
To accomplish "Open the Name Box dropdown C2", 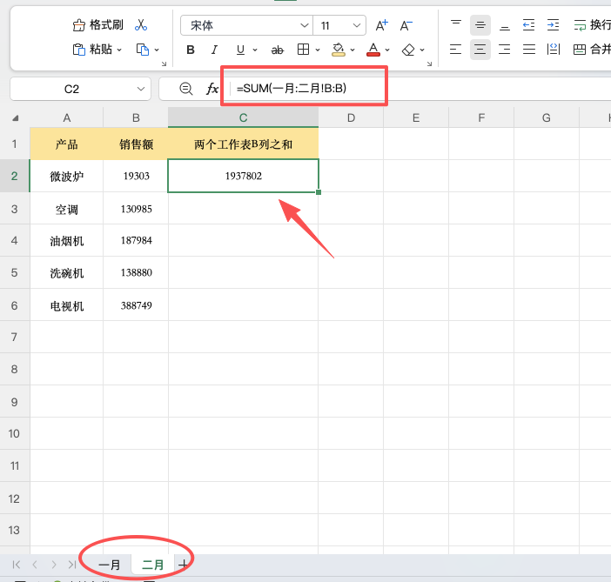I will pyautogui.click(x=141, y=90).
